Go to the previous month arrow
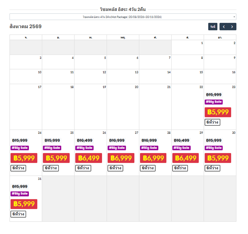The image size is (248, 234). (x=224, y=27)
